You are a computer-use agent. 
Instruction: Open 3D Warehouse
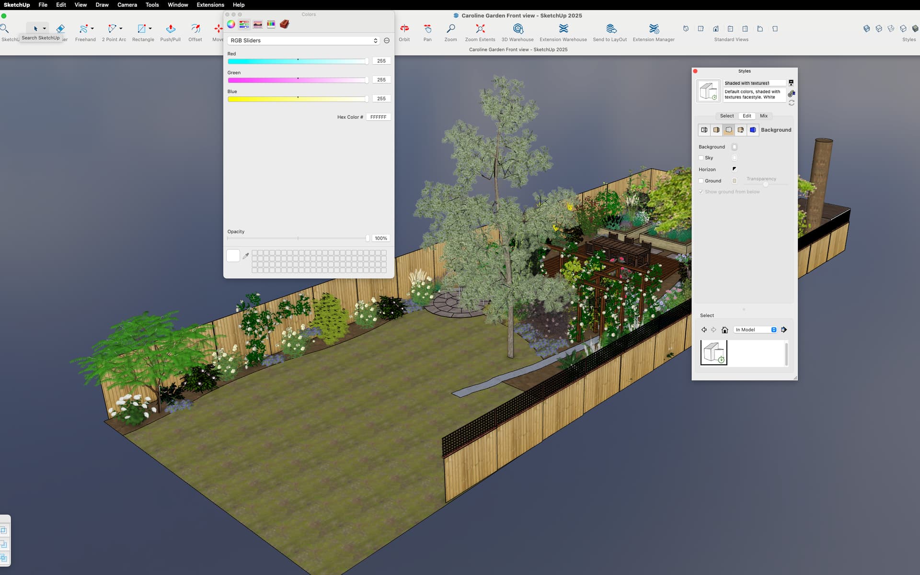point(517,29)
